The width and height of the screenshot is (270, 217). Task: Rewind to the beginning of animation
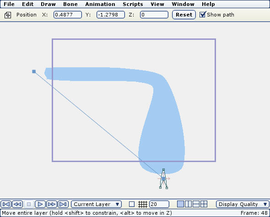pos(6,204)
